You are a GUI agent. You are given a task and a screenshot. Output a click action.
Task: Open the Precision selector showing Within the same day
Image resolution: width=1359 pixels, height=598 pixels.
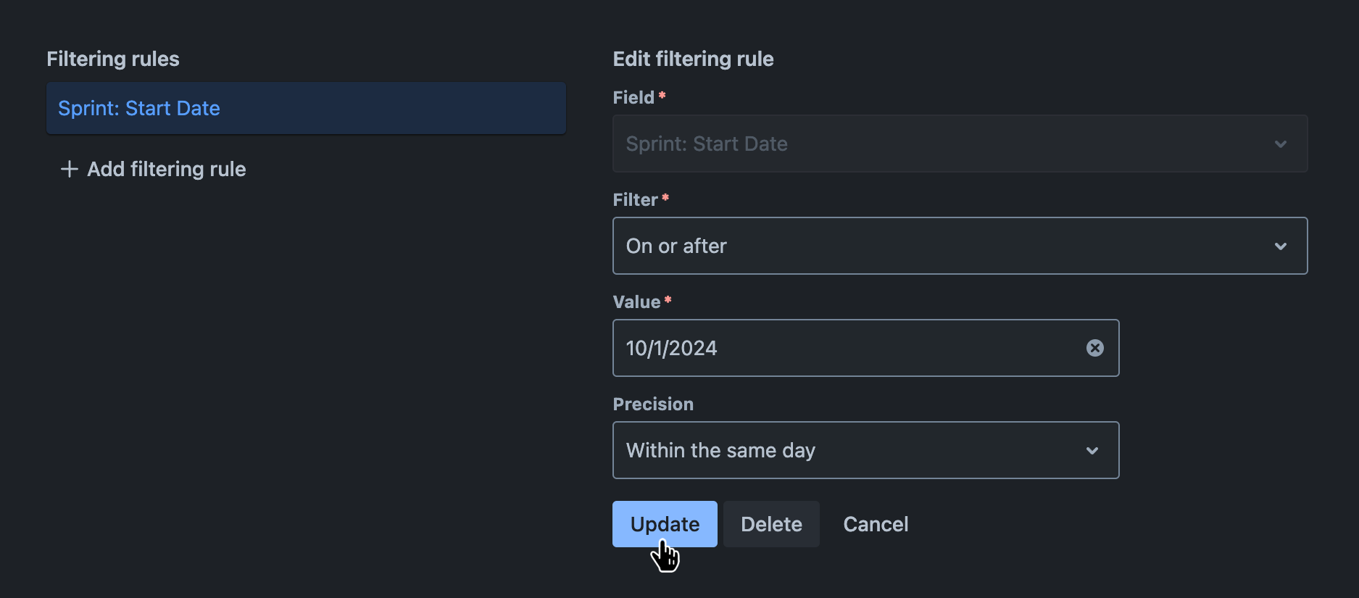tap(865, 450)
